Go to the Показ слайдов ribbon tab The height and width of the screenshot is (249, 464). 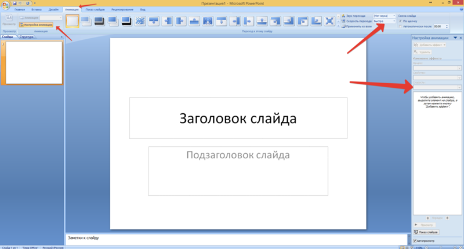(x=95, y=9)
